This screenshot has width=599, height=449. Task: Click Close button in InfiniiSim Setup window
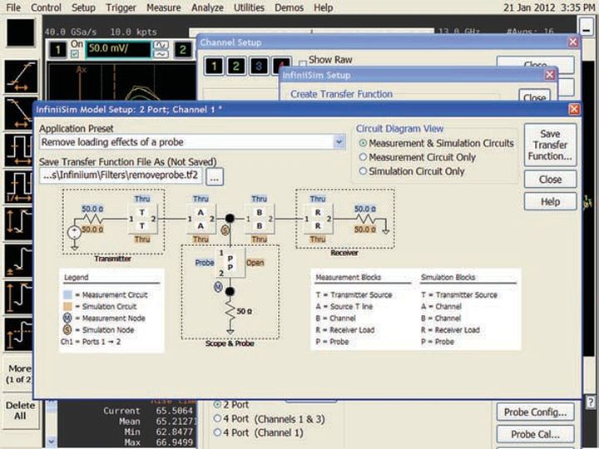pos(534,97)
